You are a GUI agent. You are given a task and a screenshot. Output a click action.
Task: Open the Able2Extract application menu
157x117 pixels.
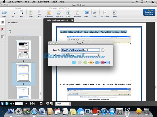(15, 2)
